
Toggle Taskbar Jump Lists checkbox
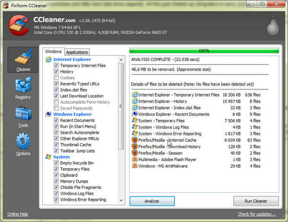[x=56, y=151]
